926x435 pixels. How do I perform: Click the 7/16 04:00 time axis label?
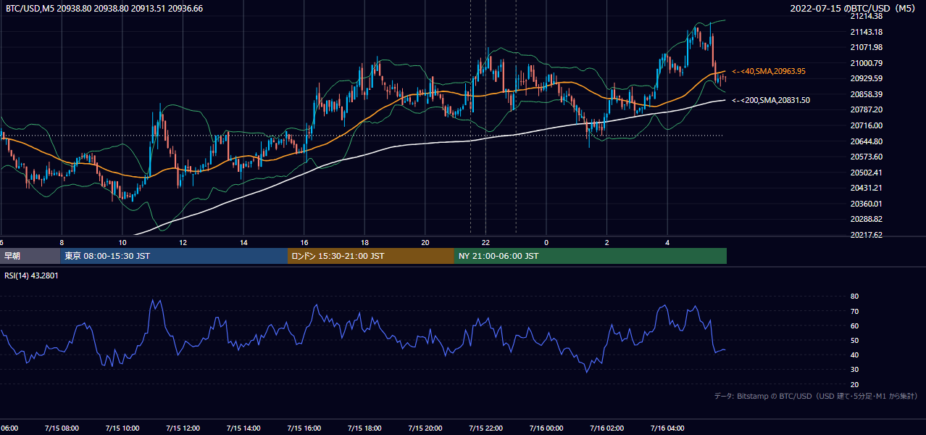coord(667,428)
